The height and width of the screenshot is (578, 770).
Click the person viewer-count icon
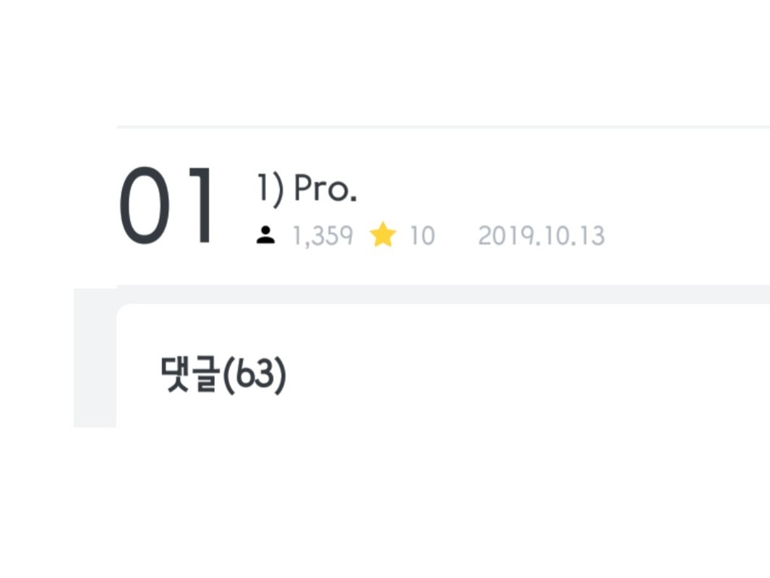(265, 235)
